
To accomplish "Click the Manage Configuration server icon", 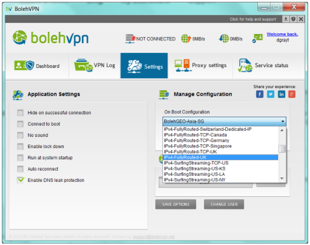I will [164, 95].
